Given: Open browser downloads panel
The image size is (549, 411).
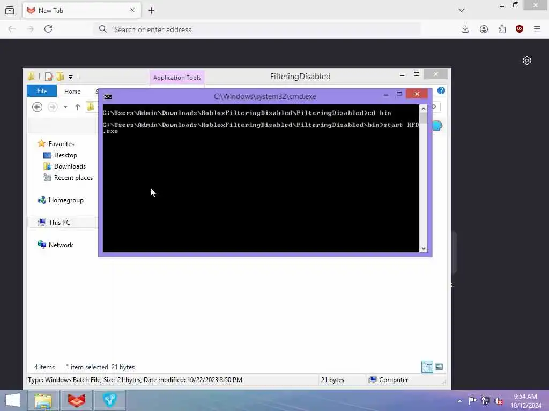Looking at the screenshot, I should pyautogui.click(x=465, y=29).
